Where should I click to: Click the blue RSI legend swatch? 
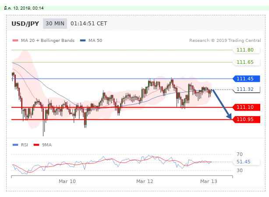(x=15, y=145)
